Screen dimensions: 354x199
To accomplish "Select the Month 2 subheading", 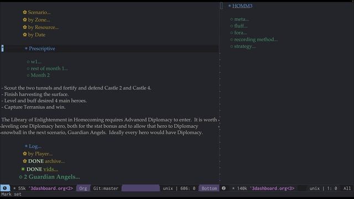I will [40, 75].
